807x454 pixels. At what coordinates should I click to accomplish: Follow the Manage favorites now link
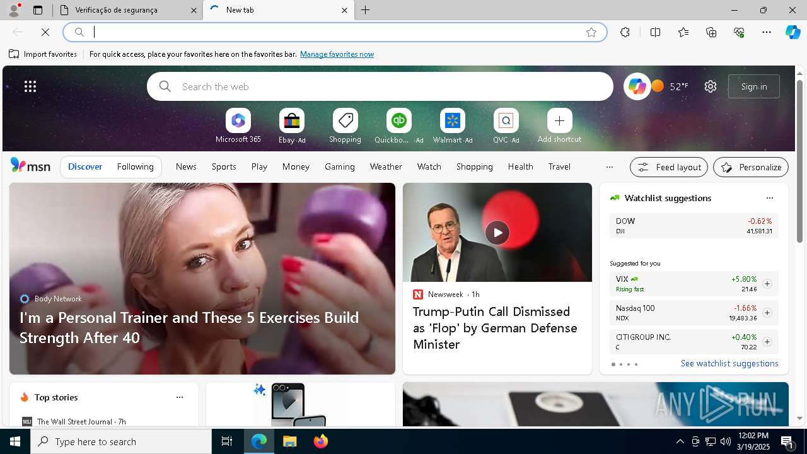click(x=337, y=54)
